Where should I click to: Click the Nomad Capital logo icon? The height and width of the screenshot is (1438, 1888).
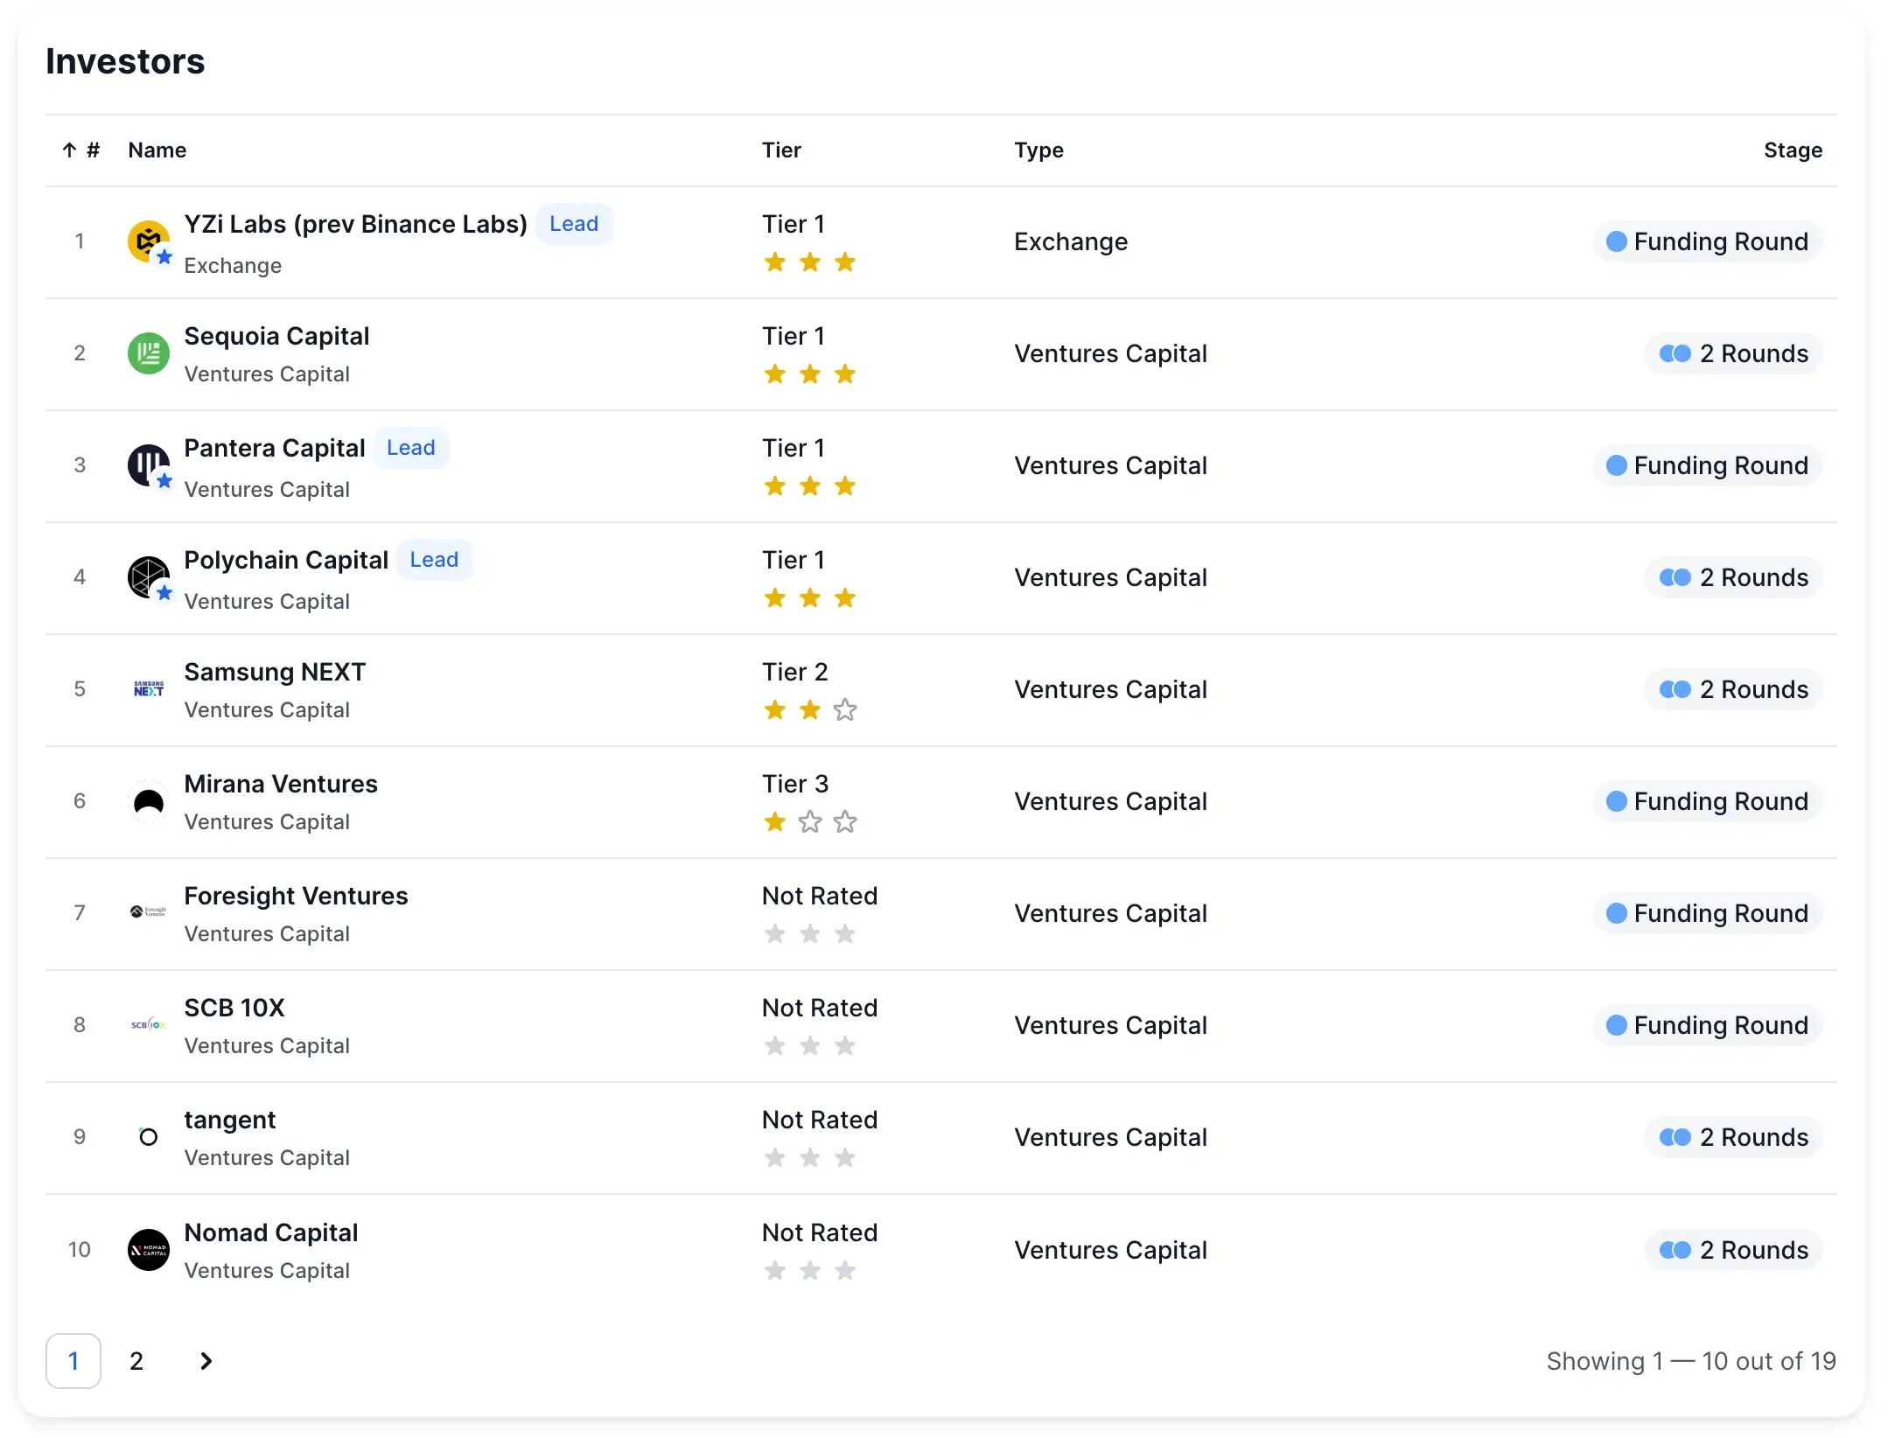[148, 1250]
